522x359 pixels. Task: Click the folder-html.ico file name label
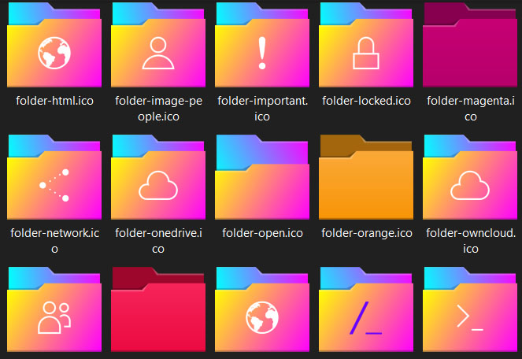[x=54, y=101]
